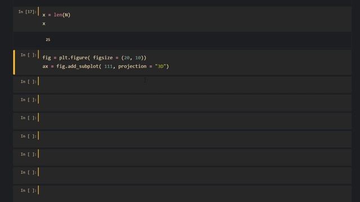Place cursor in the "fig = plt.figure" line
The image size is (360, 202).
pos(94,58)
